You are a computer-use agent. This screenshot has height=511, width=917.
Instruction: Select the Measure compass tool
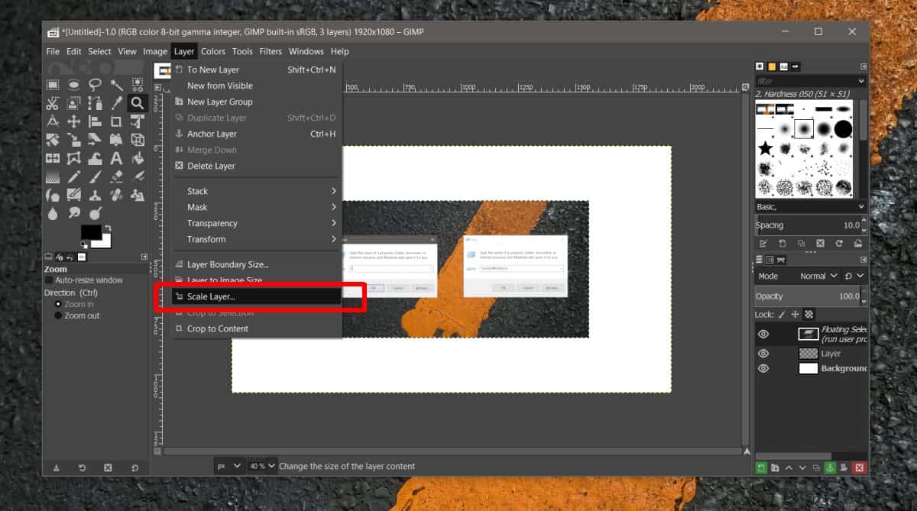pyautogui.click(x=53, y=121)
